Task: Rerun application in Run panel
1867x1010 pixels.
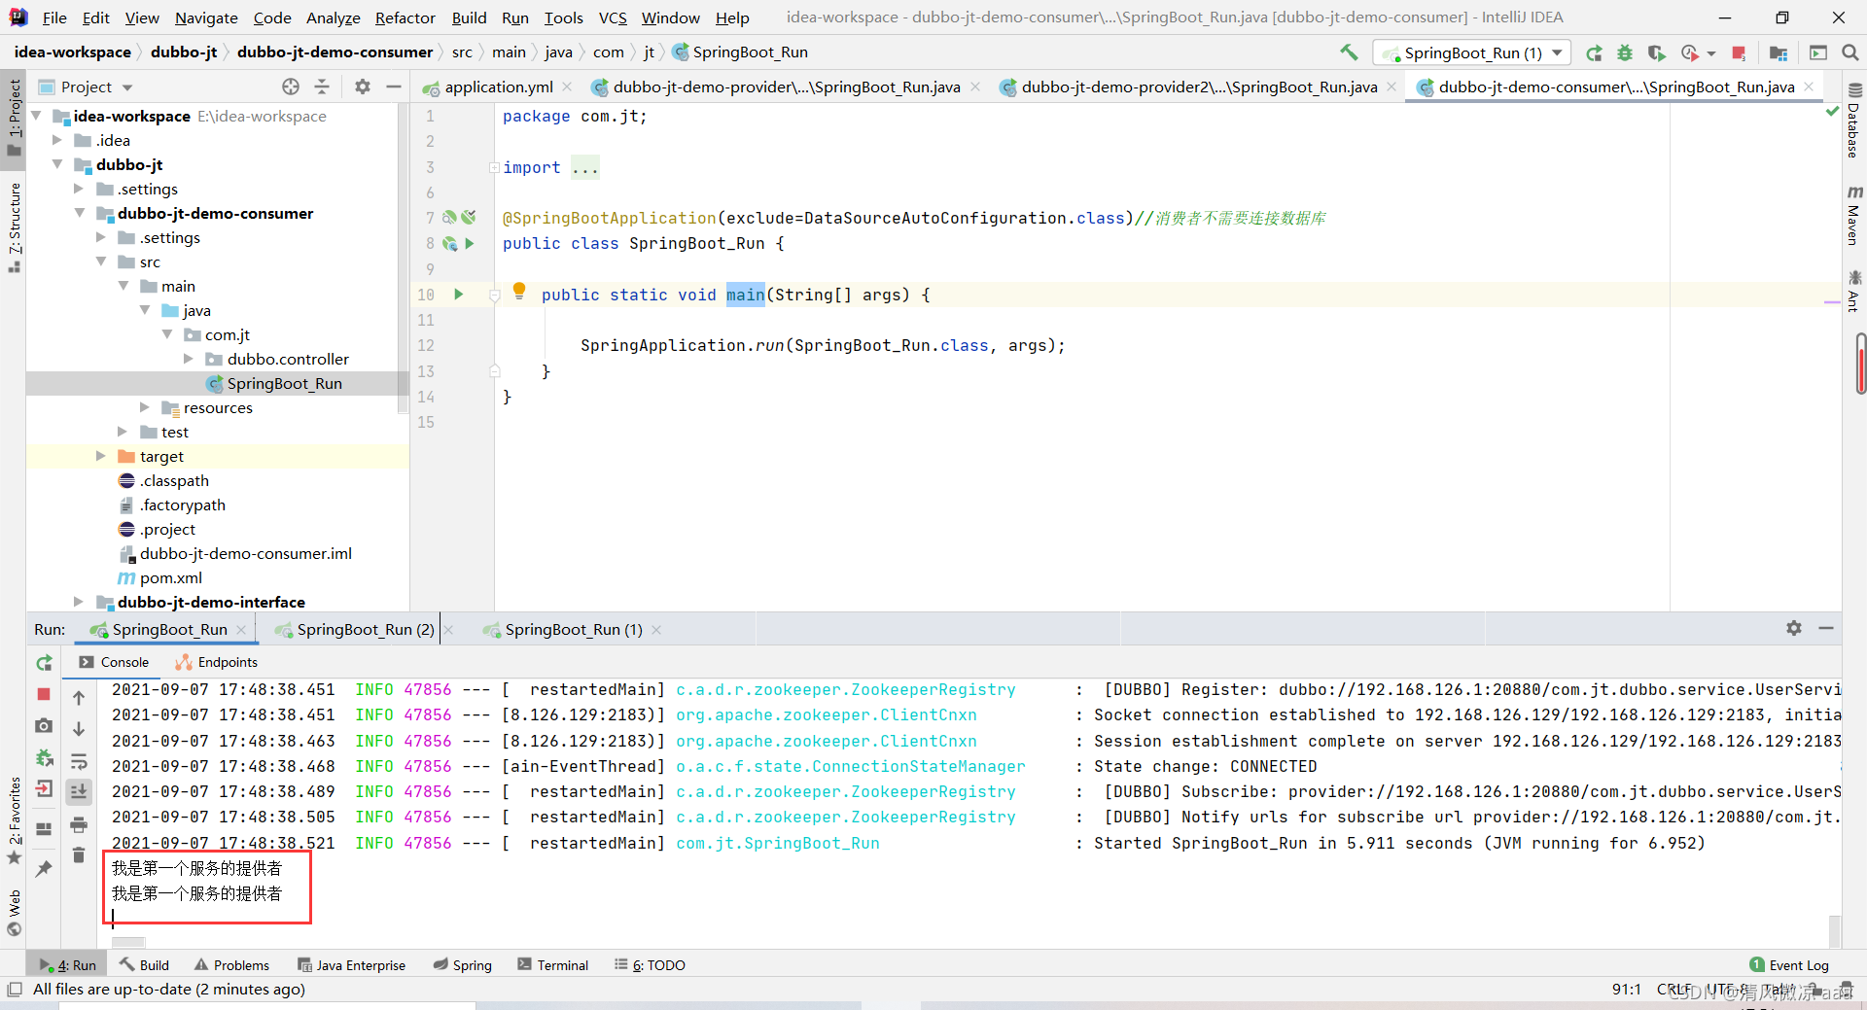Action: 44,663
